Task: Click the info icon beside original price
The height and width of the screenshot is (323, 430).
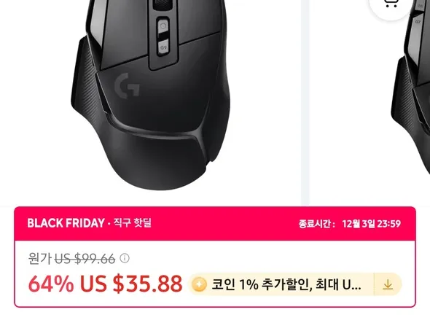Action: coord(125,258)
